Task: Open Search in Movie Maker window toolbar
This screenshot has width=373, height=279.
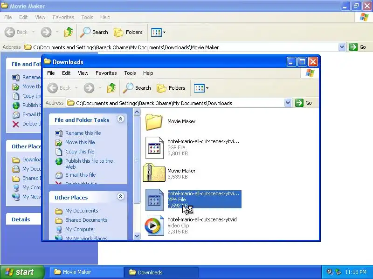Action: point(94,32)
